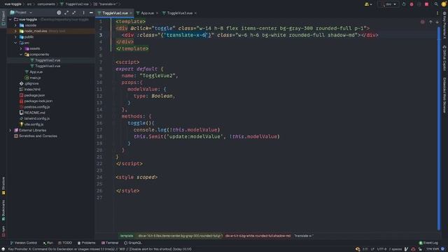The height and width of the screenshot is (252, 448).
Task: Click '2 spaces' indent setting in status bar
Action: coord(395,249)
